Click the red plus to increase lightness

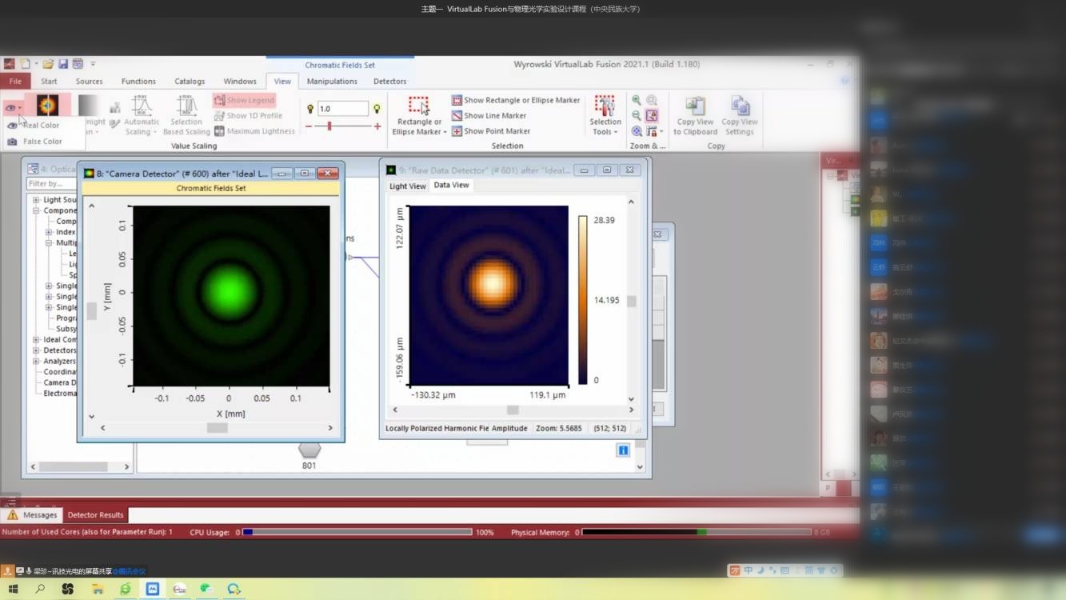tap(377, 126)
